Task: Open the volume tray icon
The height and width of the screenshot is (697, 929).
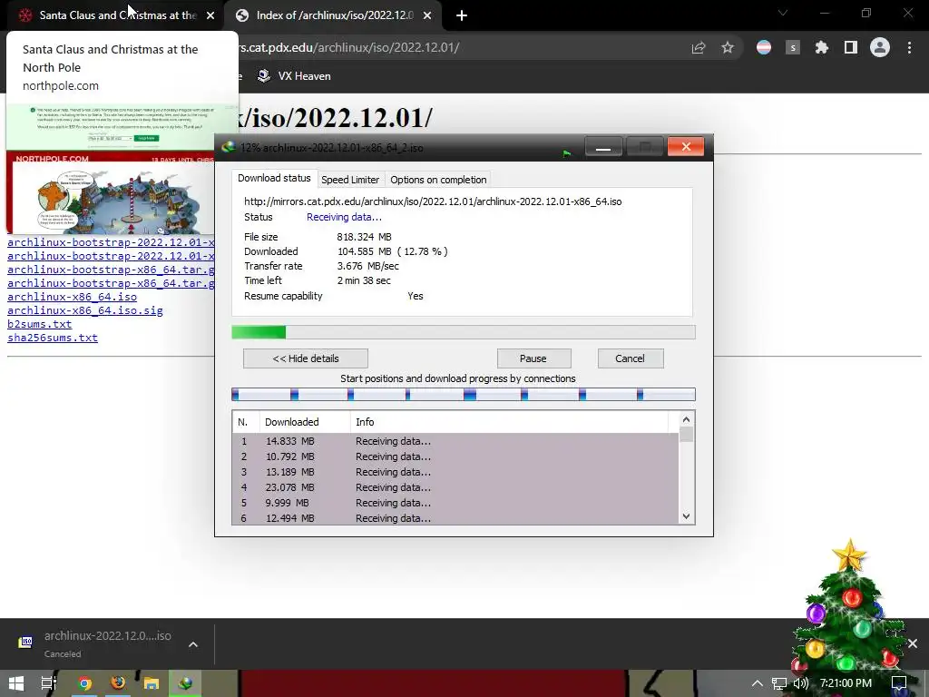Action: 800,683
